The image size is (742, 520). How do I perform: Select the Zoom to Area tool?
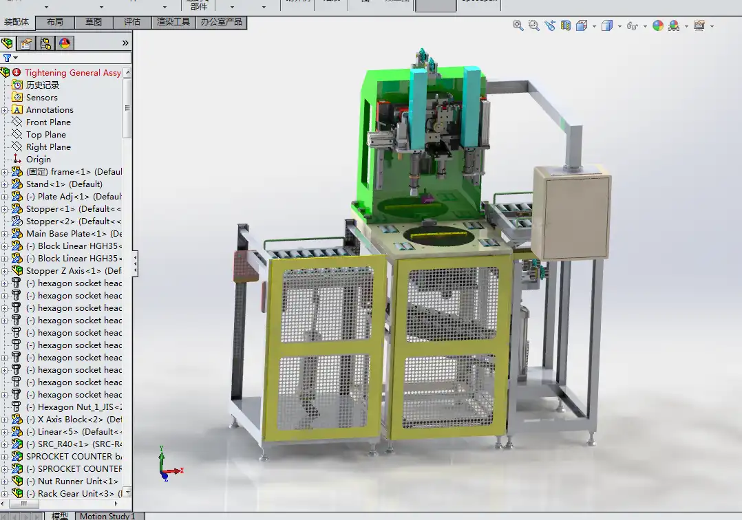click(x=534, y=25)
